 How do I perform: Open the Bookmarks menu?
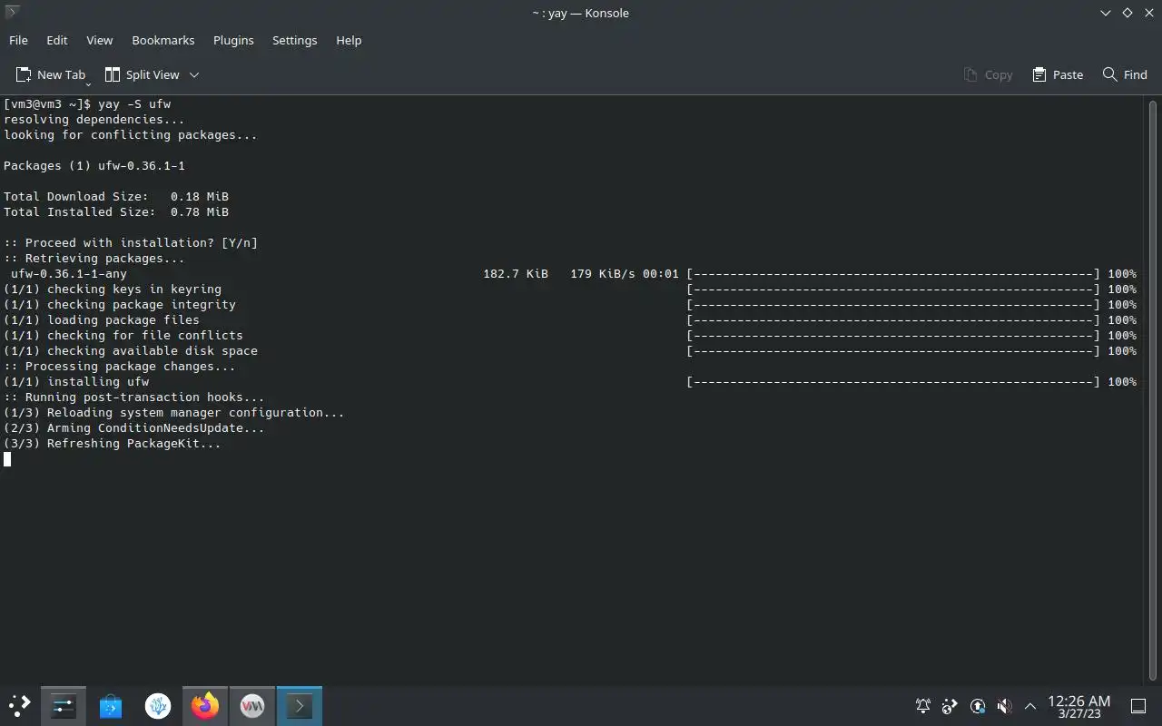coord(163,40)
